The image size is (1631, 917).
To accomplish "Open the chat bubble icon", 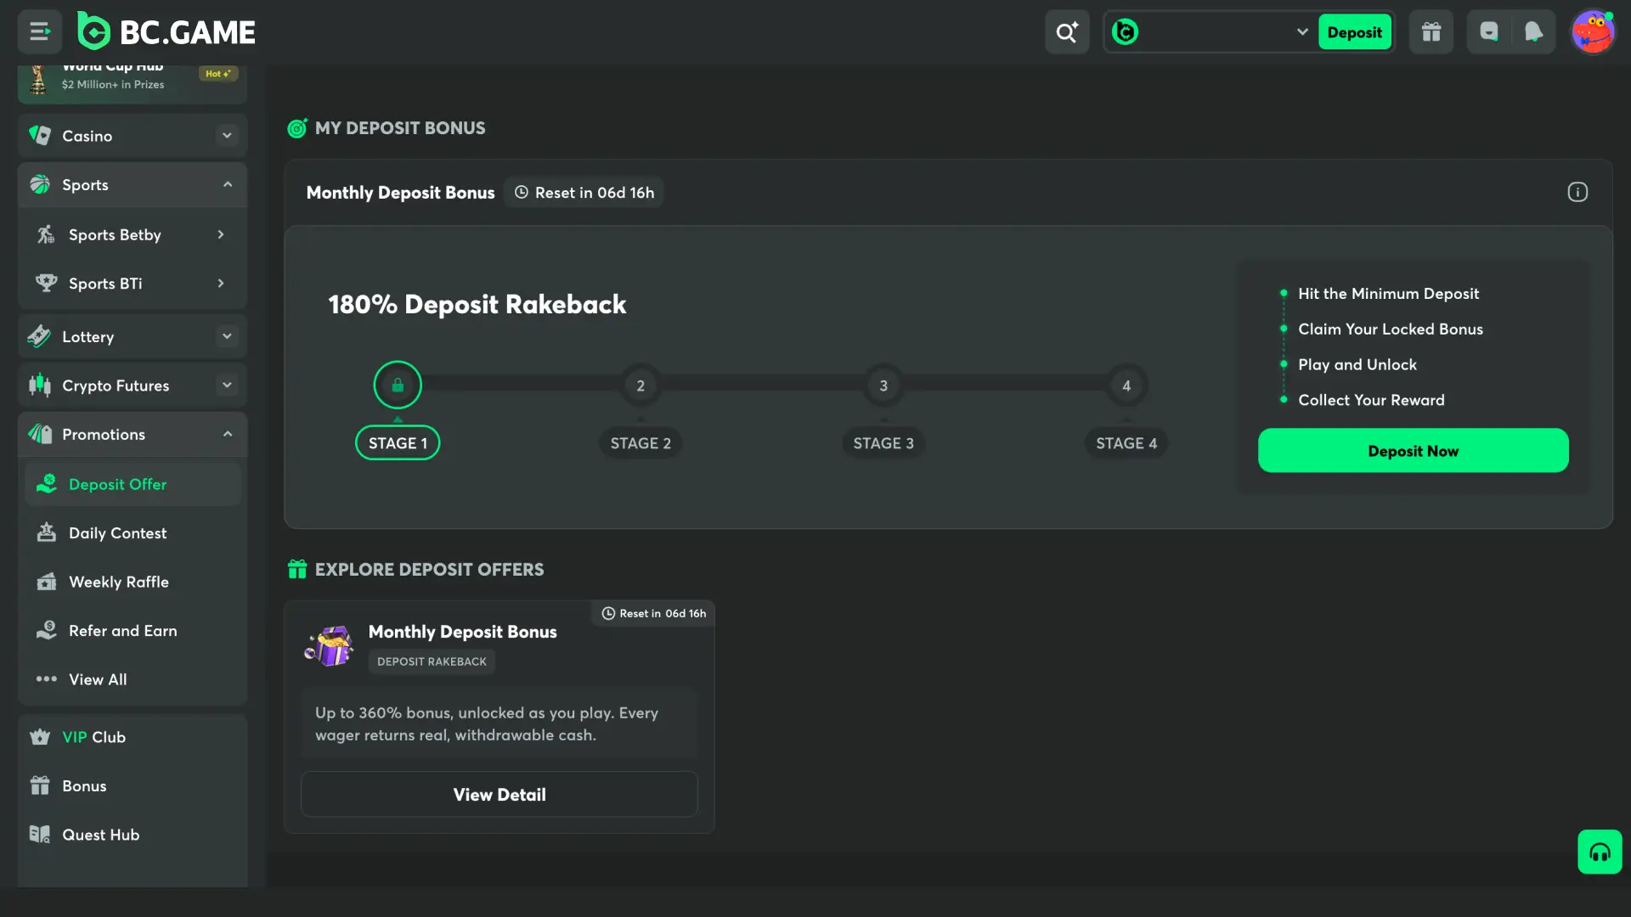I will [1489, 32].
